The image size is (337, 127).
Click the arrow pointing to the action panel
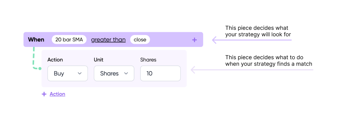click(252, 70)
